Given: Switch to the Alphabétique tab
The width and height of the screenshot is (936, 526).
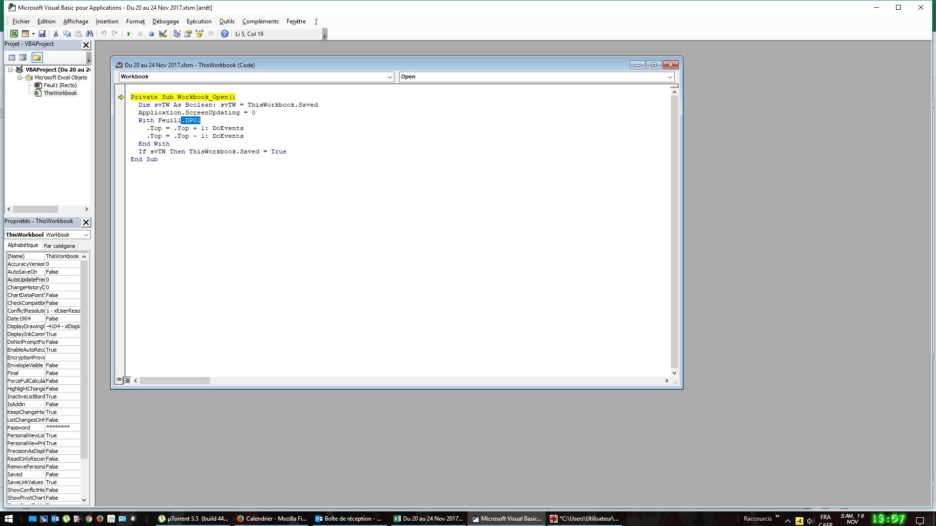Looking at the screenshot, I should click(23, 245).
